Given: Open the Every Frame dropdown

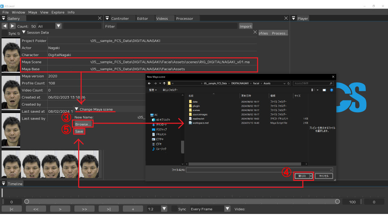Looking at the screenshot, I should [227, 209].
